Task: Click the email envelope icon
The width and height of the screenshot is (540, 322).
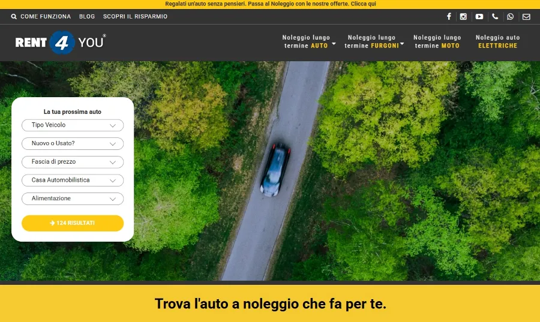Action: point(526,17)
